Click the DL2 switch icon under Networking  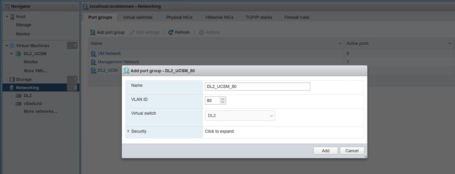point(18,95)
